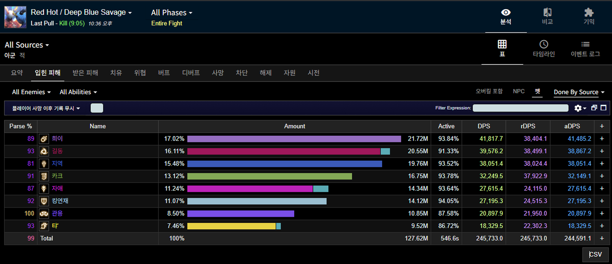Image resolution: width=612 pixels, height=264 pixels.
Task: Toggle the NPC option
Action: 519,92
